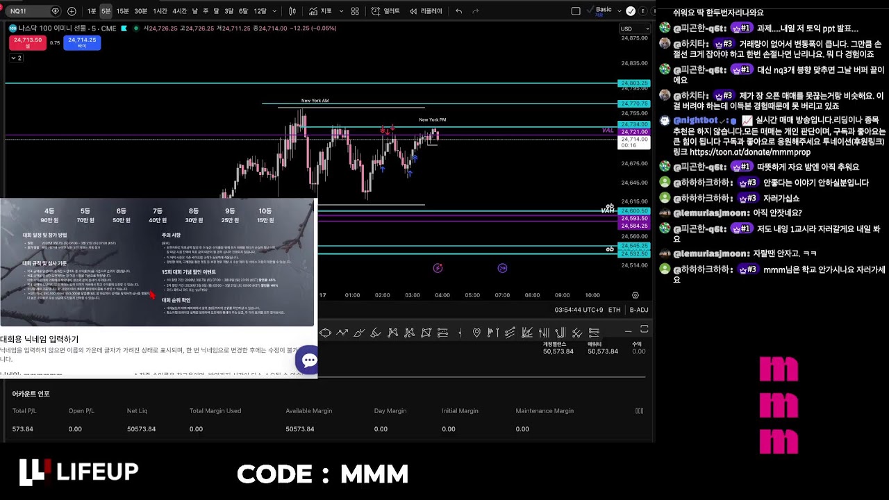Screen dimensions: 889x500
Task: Open account info column settings icon
Action: (639, 411)
